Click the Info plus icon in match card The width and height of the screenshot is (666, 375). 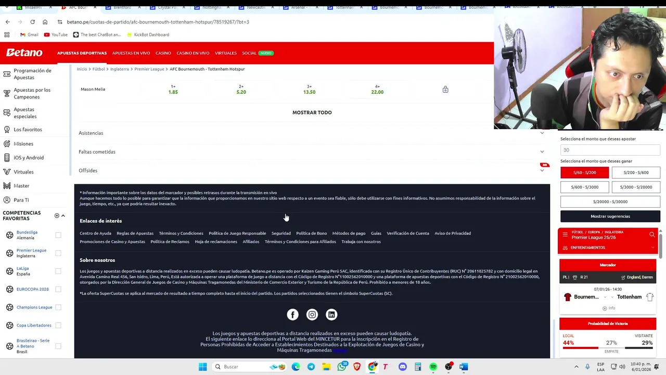coord(605,308)
